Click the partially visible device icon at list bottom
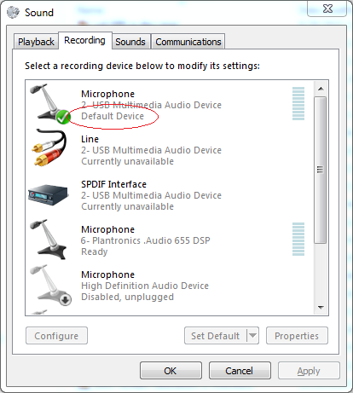 (x=38, y=312)
